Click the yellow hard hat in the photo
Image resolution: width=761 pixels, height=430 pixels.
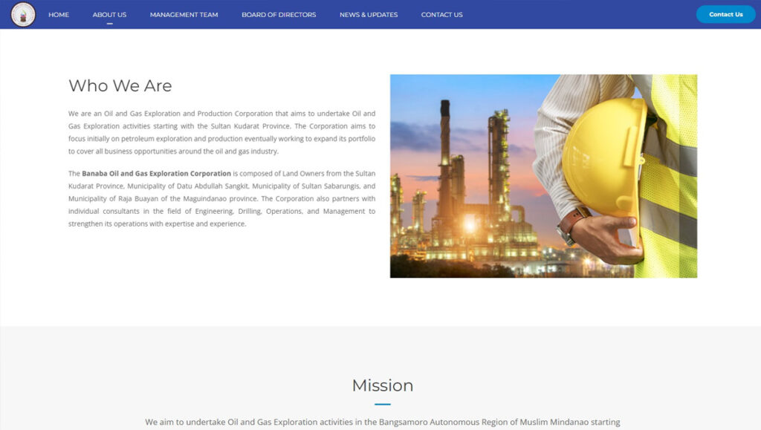(x=603, y=156)
